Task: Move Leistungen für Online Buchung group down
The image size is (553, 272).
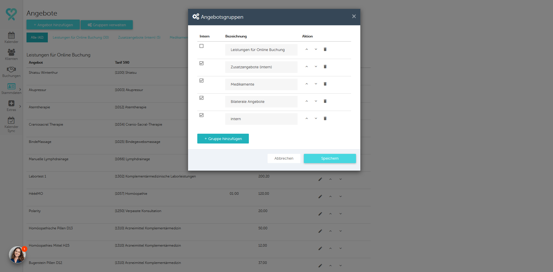Action: pos(316,49)
